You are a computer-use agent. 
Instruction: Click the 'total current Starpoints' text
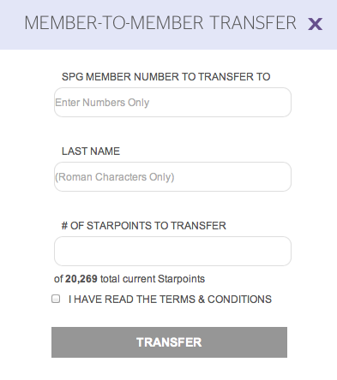click(153, 279)
